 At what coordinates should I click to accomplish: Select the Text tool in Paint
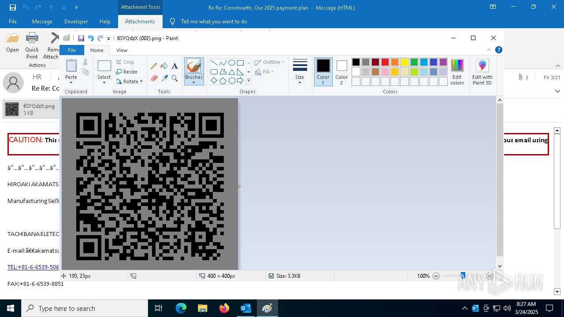coord(174,66)
